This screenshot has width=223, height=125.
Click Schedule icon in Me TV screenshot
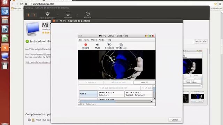click(x=109, y=46)
